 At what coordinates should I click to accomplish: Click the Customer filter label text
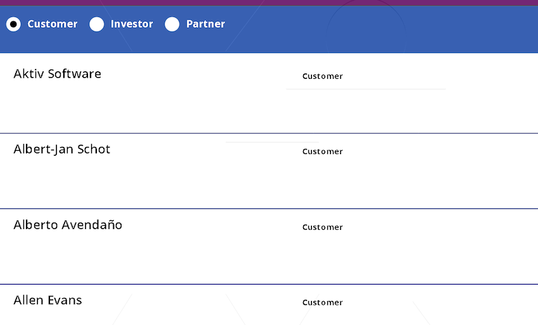click(53, 24)
